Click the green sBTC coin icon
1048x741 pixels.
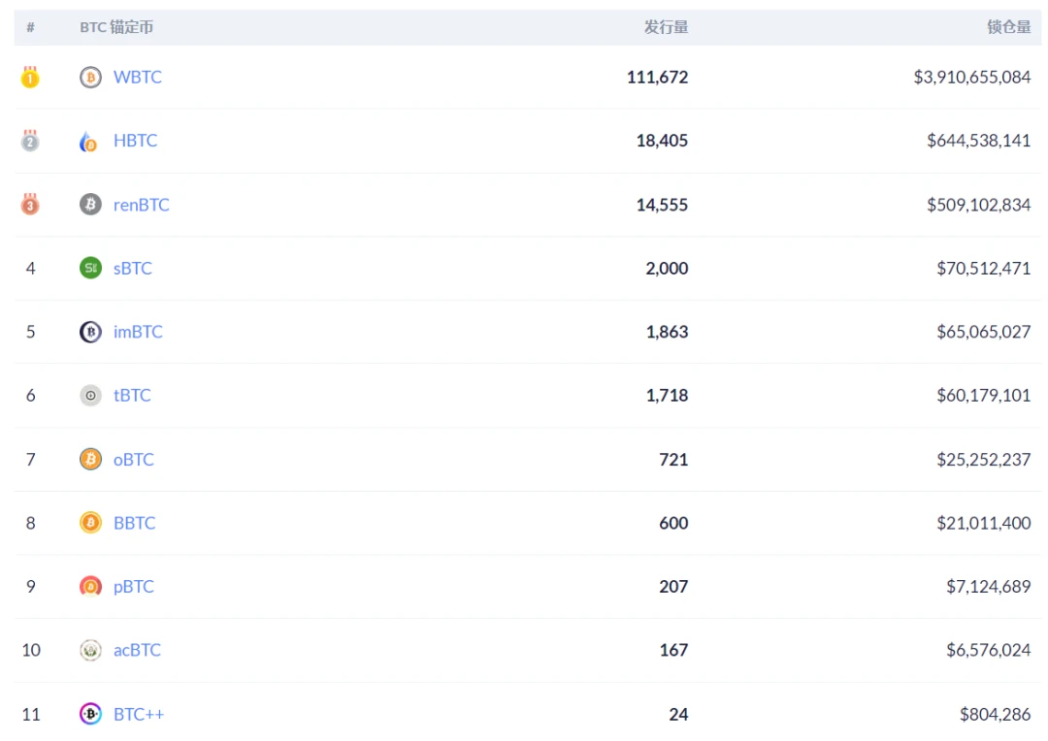point(91,268)
